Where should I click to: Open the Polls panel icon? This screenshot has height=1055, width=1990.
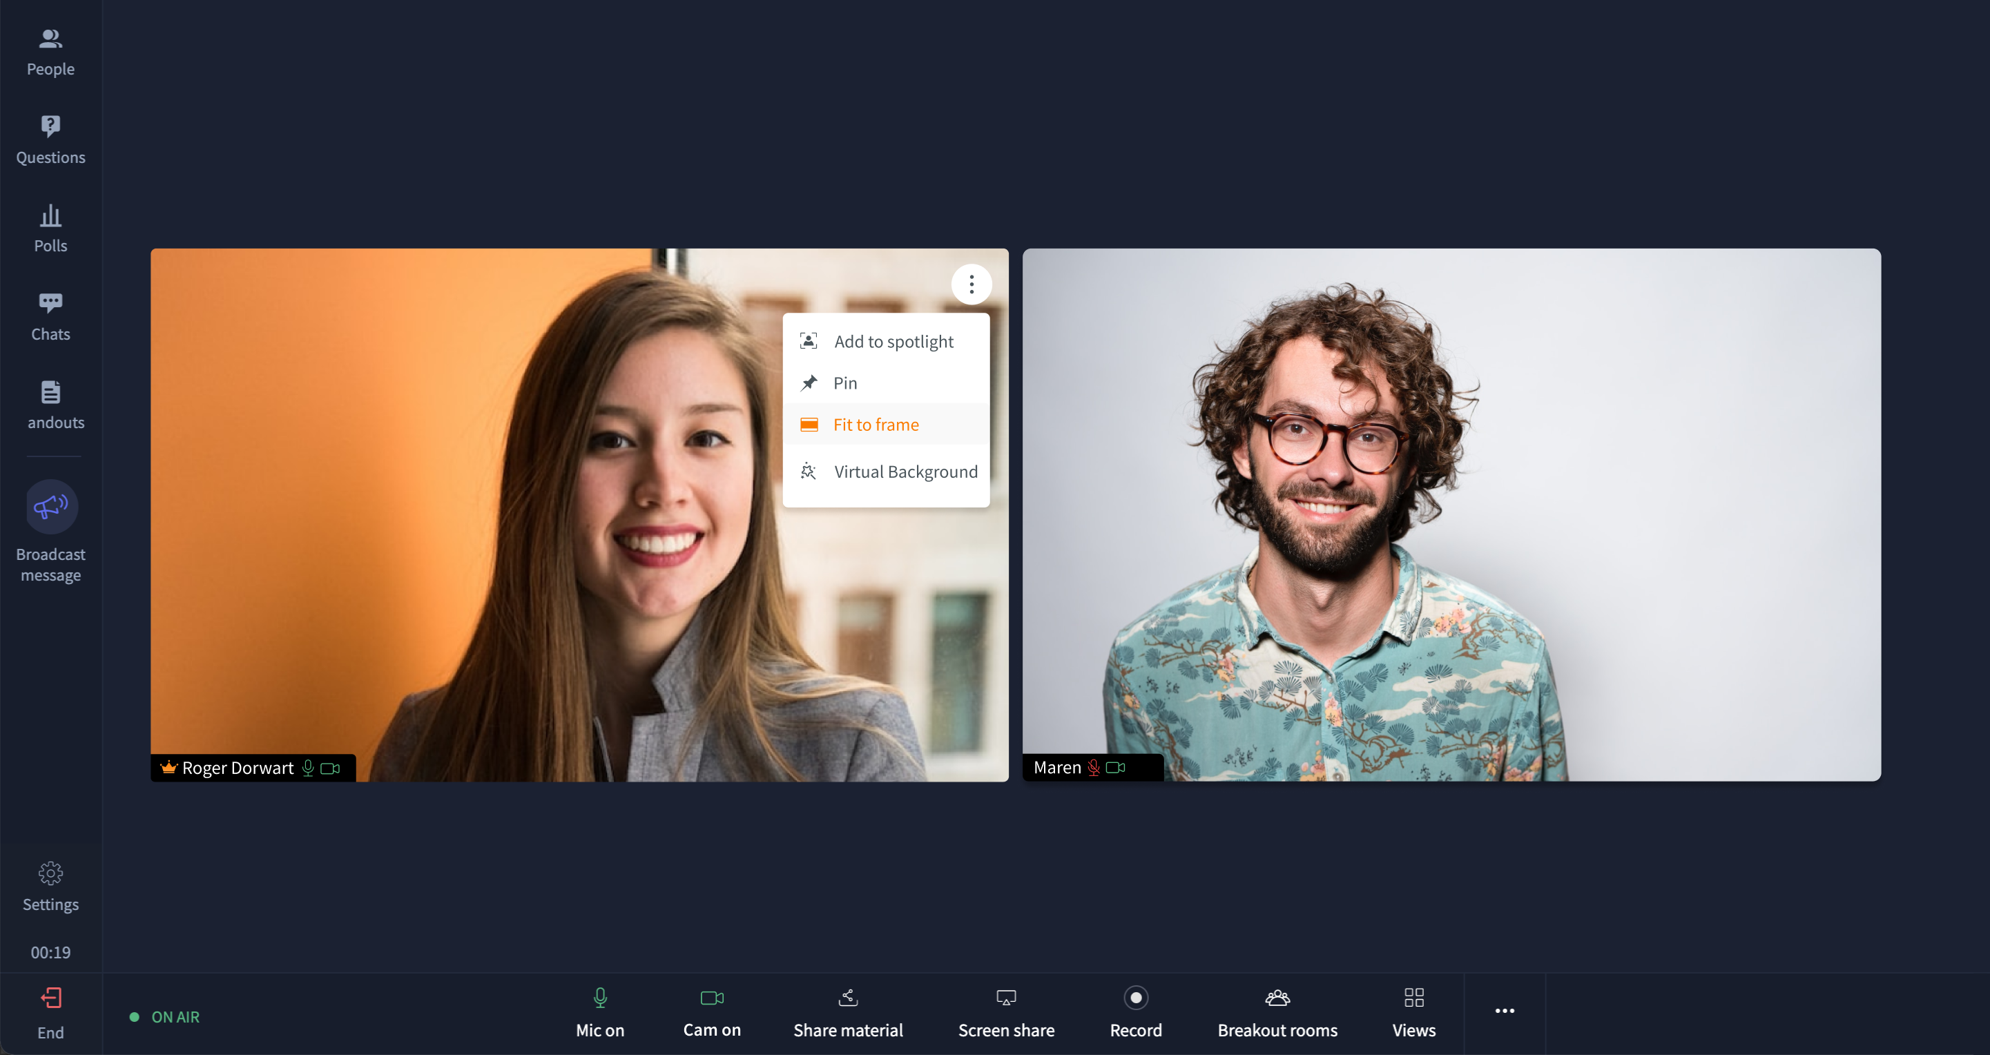coord(50,216)
